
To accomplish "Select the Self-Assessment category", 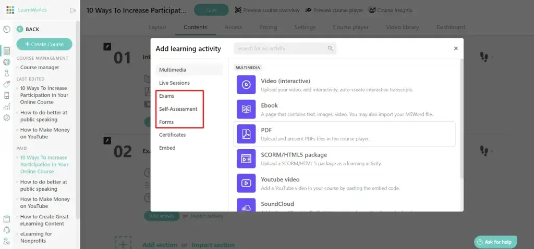I will 178,109.
